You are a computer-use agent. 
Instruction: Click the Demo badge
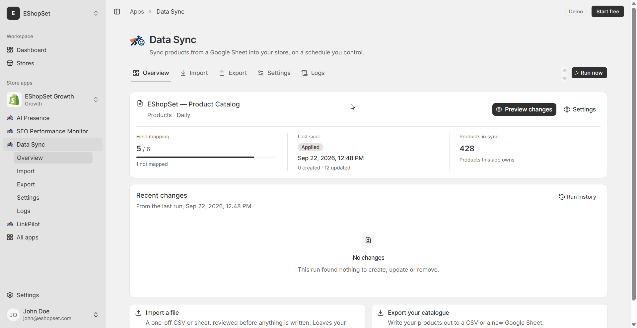tap(576, 12)
